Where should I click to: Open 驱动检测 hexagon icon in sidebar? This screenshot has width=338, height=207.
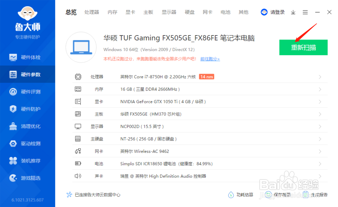coord(13,144)
